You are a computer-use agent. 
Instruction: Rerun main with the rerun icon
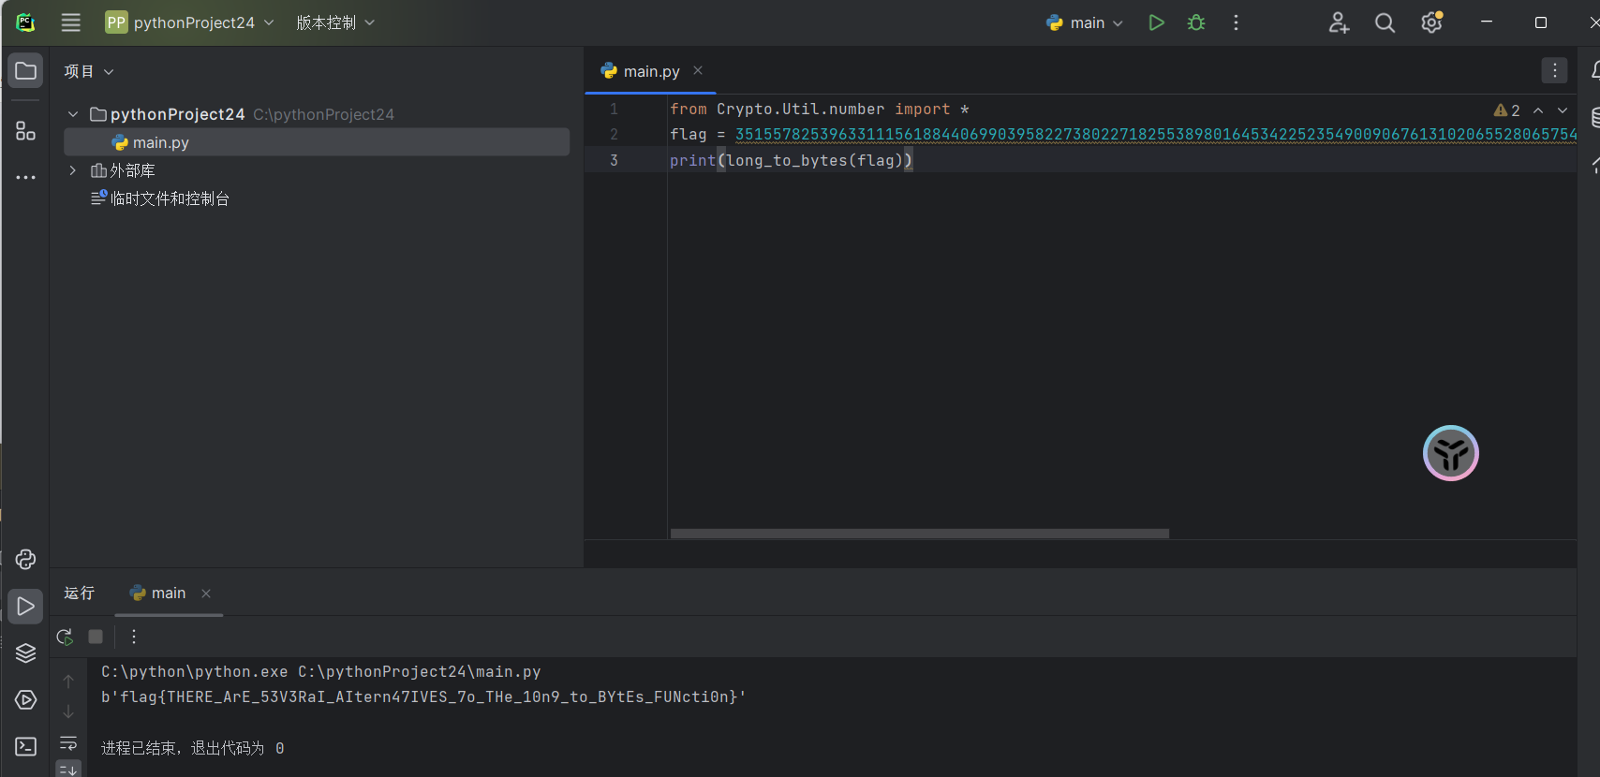point(65,637)
